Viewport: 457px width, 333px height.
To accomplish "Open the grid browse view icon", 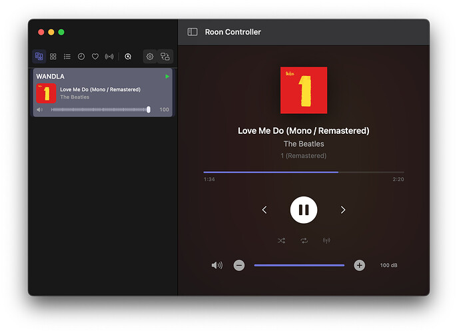I will [x=53, y=57].
